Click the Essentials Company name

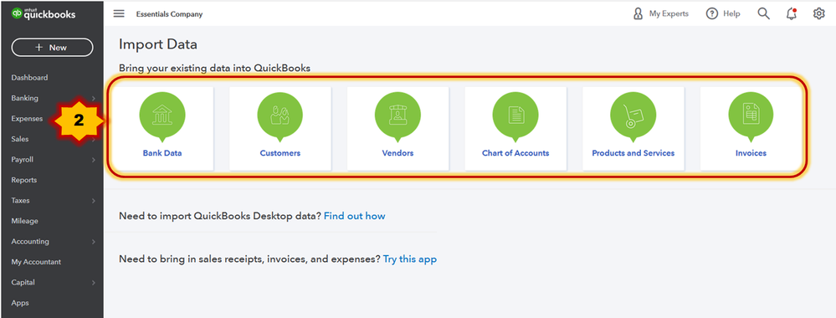click(x=170, y=14)
